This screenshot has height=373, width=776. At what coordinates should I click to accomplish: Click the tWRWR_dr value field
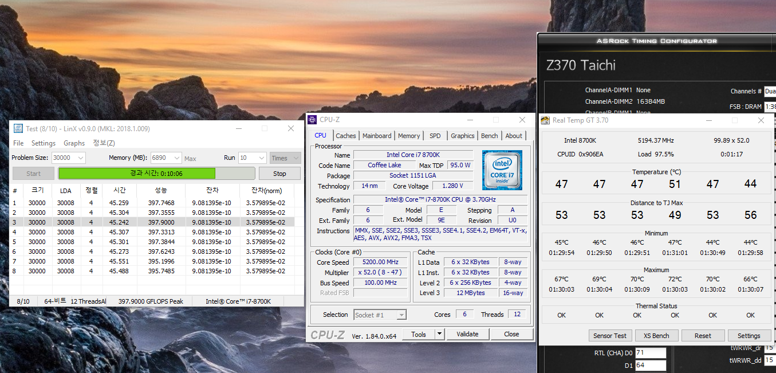(770, 348)
